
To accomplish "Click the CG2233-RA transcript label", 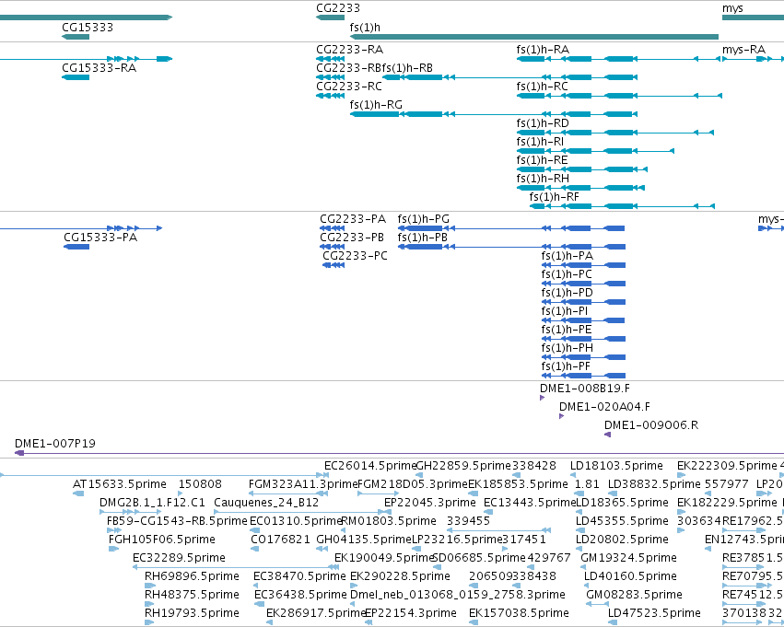I will click(349, 50).
